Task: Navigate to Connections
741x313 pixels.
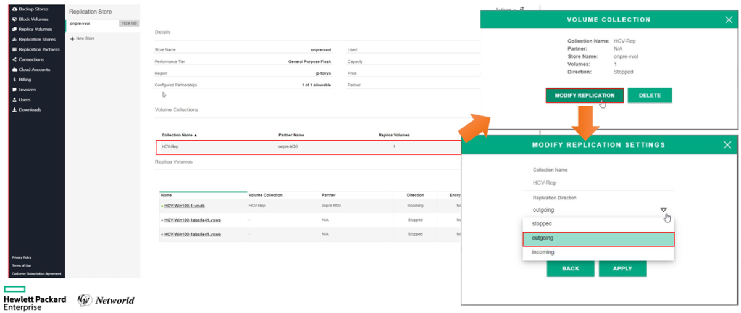Action: pyautogui.click(x=31, y=59)
